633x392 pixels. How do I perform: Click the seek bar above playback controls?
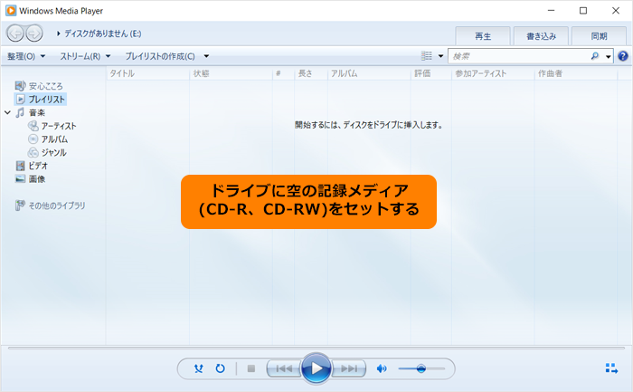[316, 348]
